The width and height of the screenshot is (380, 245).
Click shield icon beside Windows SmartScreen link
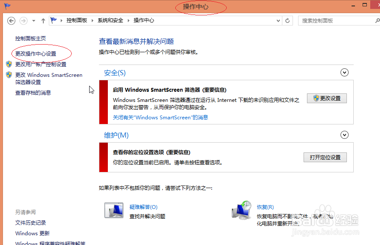pyautogui.click(x=9, y=75)
